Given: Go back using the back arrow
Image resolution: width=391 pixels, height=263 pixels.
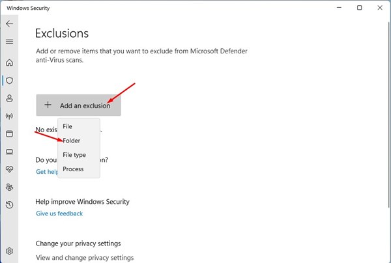Looking at the screenshot, I should pyautogui.click(x=9, y=23).
